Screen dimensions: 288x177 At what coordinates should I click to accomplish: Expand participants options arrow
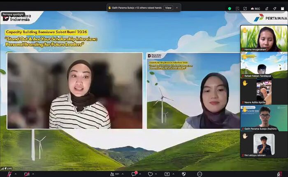coord(123,174)
